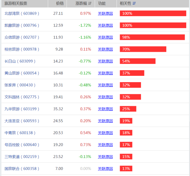This screenshot has height=176, width=190.
Task: Open 关联原因 link for 文科园林
Action: (x=105, y=97)
